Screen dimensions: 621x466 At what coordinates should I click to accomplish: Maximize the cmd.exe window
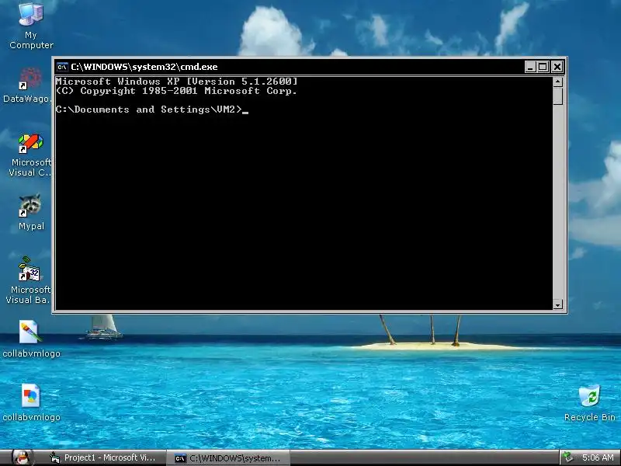[543, 67]
